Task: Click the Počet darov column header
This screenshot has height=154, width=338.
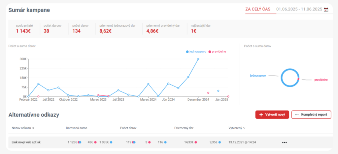Action: click(128, 128)
